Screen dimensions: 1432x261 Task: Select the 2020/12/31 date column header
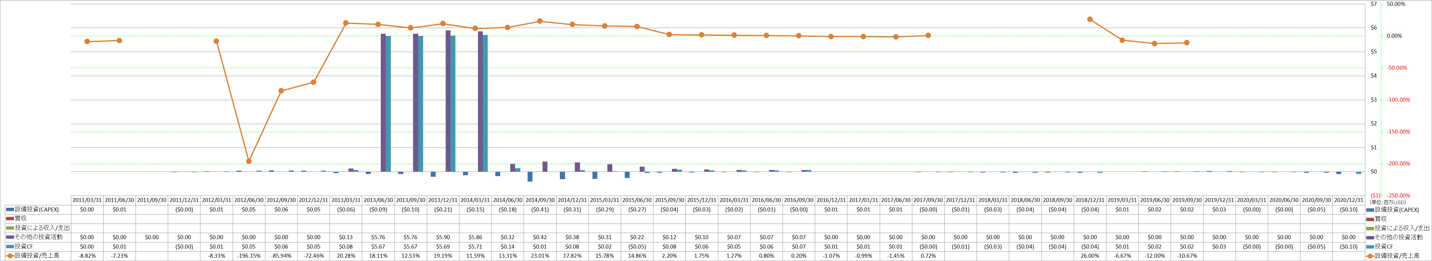[1349, 200]
